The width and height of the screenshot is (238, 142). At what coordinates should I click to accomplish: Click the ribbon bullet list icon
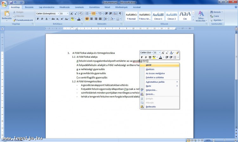(87, 14)
